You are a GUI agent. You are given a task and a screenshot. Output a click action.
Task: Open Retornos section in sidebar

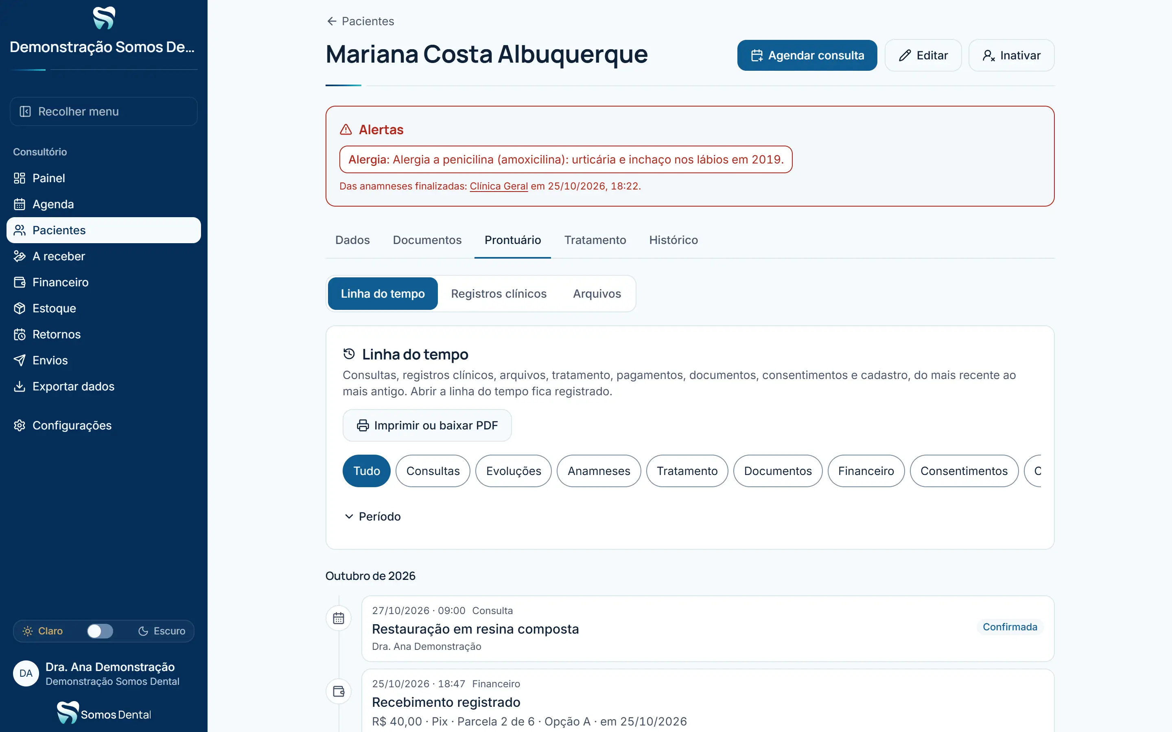103,335
